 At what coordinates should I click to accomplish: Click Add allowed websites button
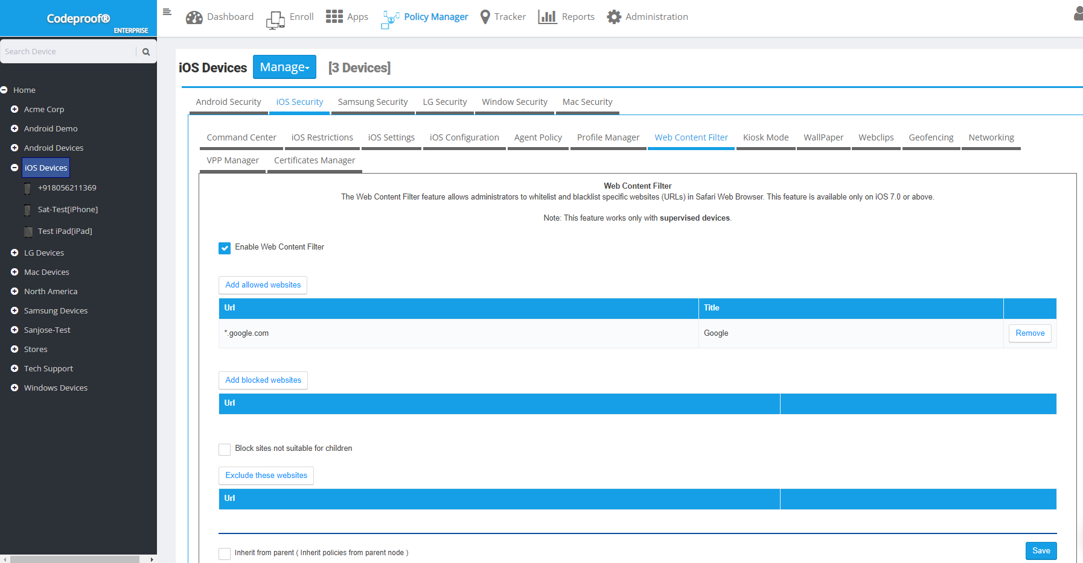pos(263,285)
